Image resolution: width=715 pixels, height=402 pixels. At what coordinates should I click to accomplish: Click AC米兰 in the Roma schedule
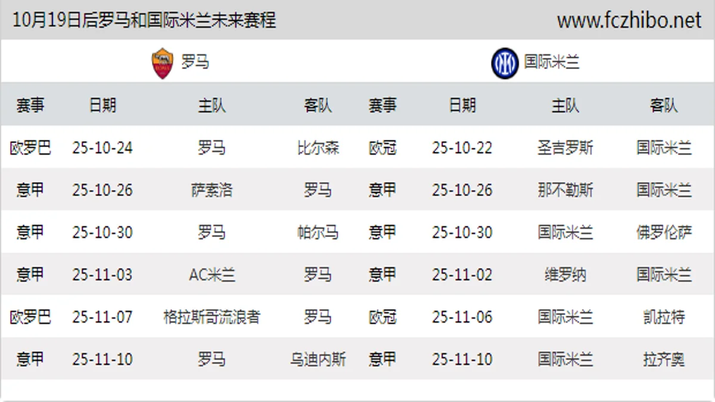(212, 275)
